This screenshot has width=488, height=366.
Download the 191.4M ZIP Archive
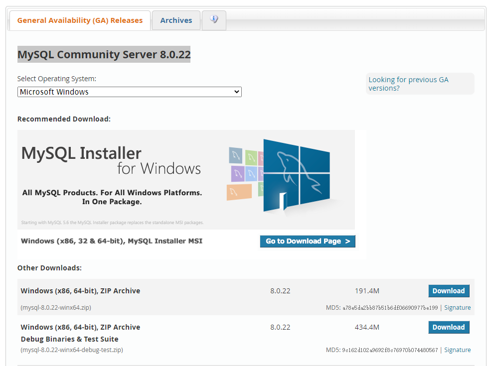pos(449,291)
